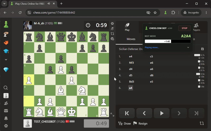Jump to the last move button
Image resolution: width=211 pixels, height=131 pixels.
(196, 113)
